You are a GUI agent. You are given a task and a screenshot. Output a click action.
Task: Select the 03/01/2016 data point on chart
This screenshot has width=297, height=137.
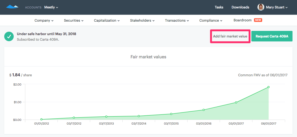click(x=204, y=110)
